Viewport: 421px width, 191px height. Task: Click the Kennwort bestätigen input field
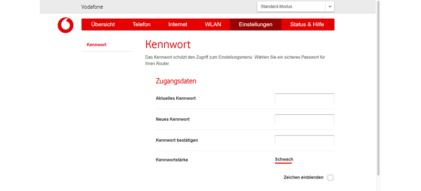(x=304, y=140)
